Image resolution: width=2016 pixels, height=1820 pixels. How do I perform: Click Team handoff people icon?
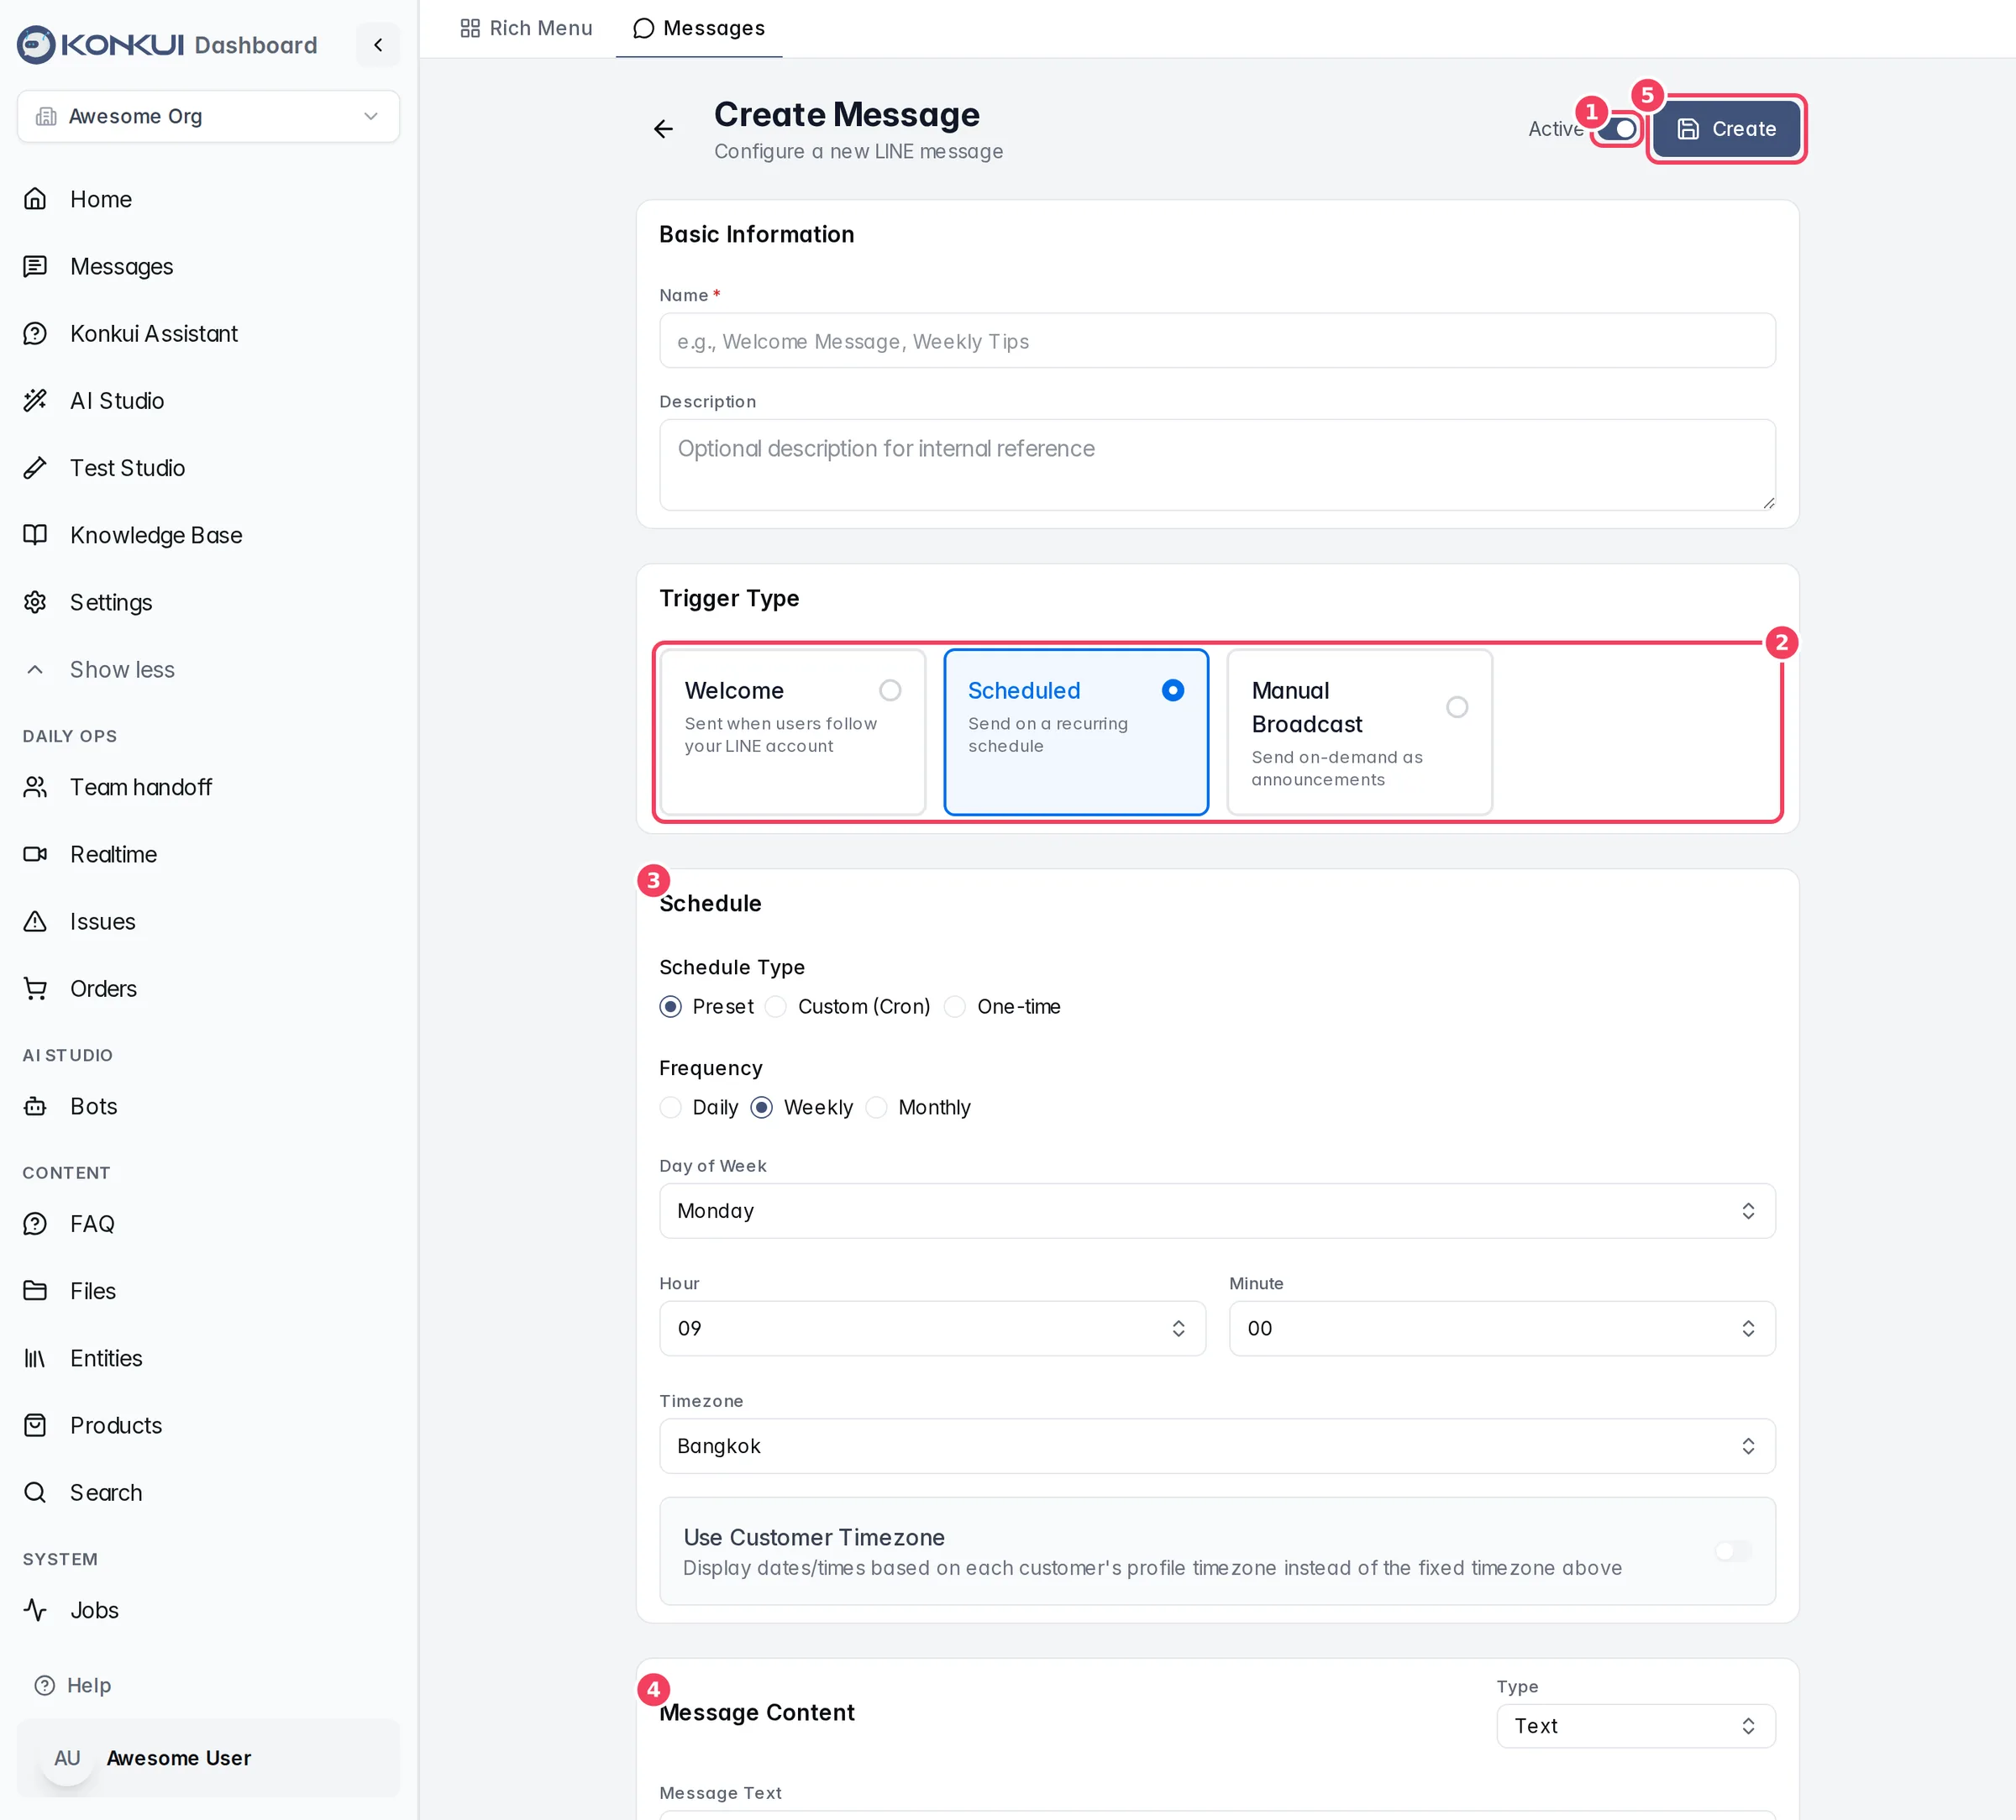35,787
